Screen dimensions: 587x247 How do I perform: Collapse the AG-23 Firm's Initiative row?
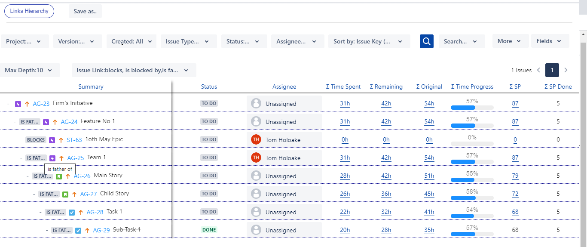(x=8, y=104)
